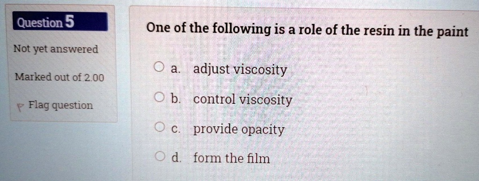
Task: Click the "a." letter label
Action: tap(175, 69)
